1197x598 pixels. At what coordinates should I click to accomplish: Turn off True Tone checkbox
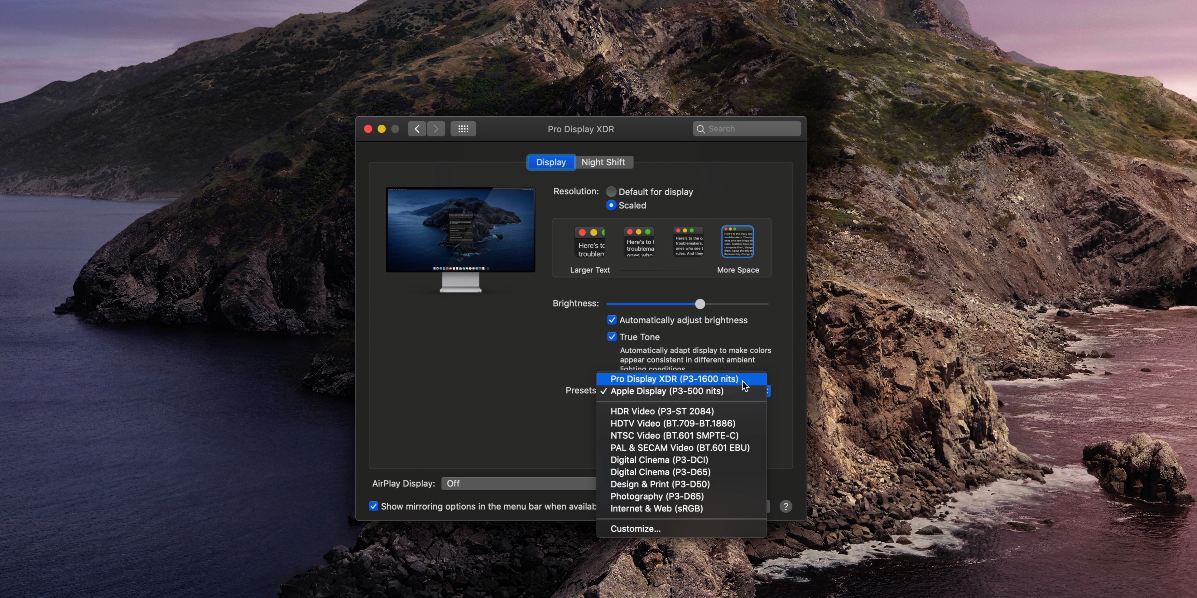coord(612,337)
